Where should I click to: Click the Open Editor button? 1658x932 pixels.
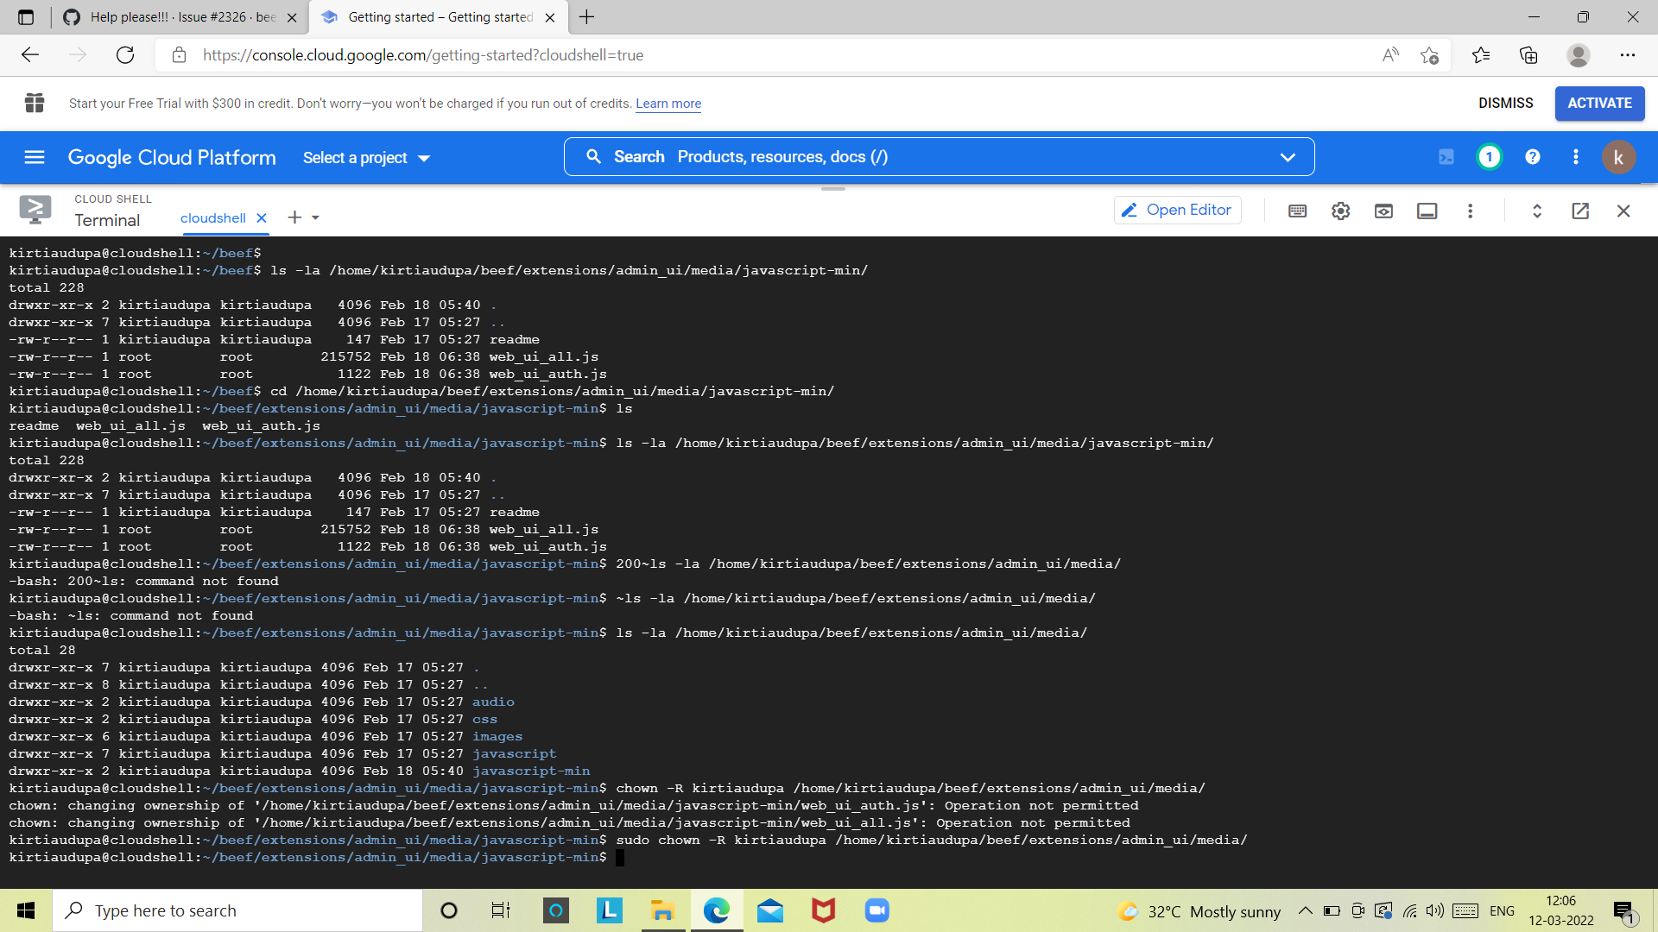pyautogui.click(x=1177, y=210)
